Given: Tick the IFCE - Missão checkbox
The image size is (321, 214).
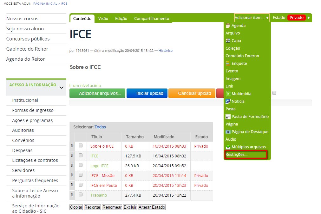Looking at the screenshot, I should tap(81, 175).
